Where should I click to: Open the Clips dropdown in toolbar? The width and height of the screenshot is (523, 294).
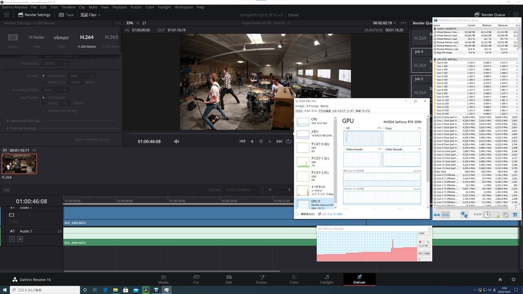tap(90, 14)
